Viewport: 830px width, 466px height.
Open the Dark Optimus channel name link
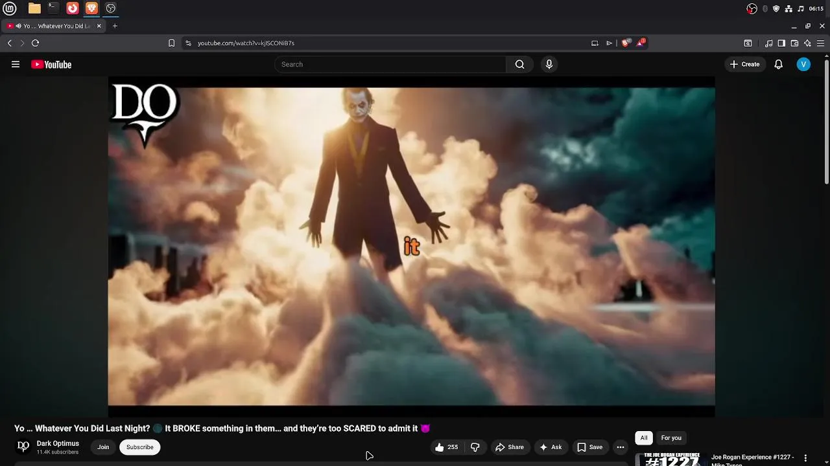pyautogui.click(x=58, y=443)
